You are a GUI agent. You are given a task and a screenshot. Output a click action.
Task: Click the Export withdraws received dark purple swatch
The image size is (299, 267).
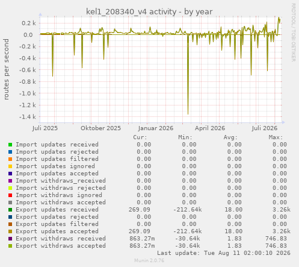tap(10, 239)
